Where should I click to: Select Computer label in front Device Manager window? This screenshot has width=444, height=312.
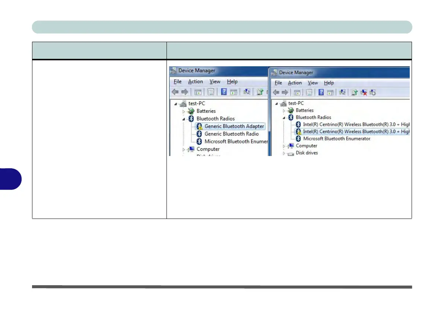pyautogui.click(x=307, y=146)
